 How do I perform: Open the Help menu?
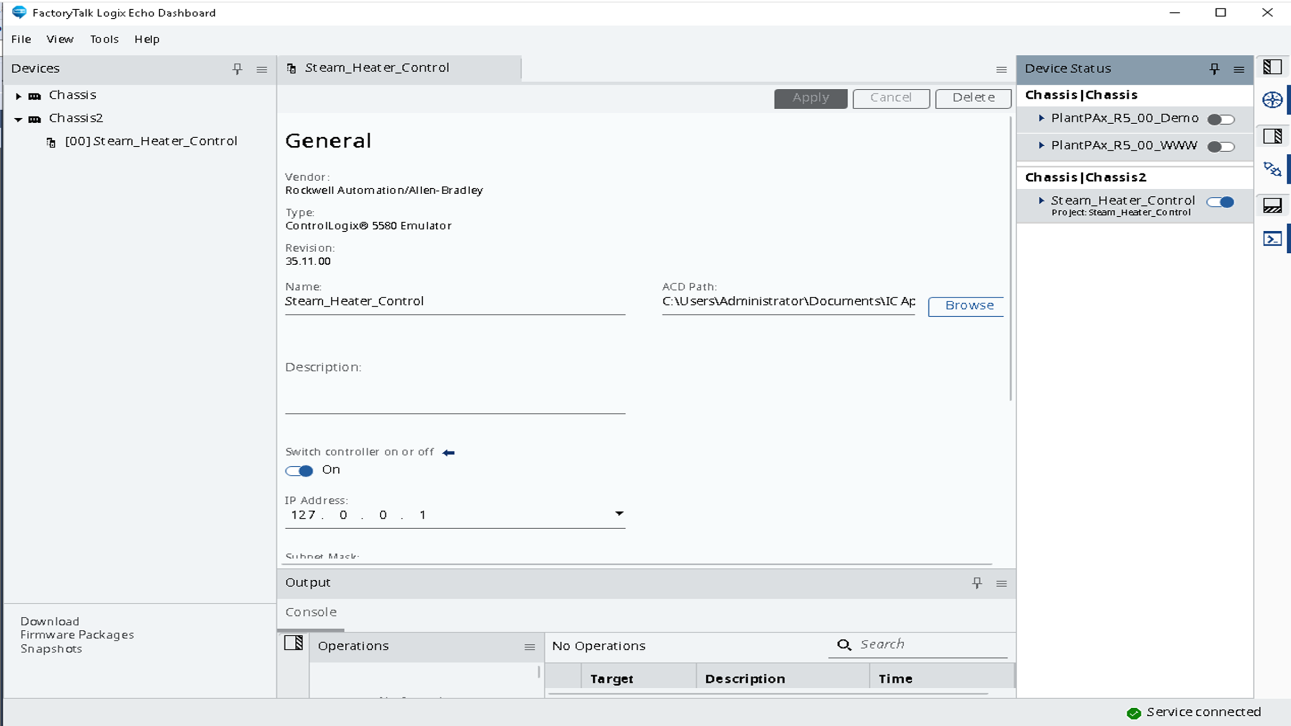(147, 39)
